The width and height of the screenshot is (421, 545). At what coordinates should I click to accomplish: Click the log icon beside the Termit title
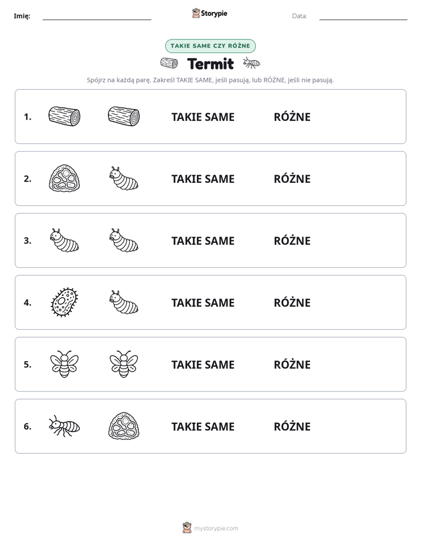click(x=169, y=63)
